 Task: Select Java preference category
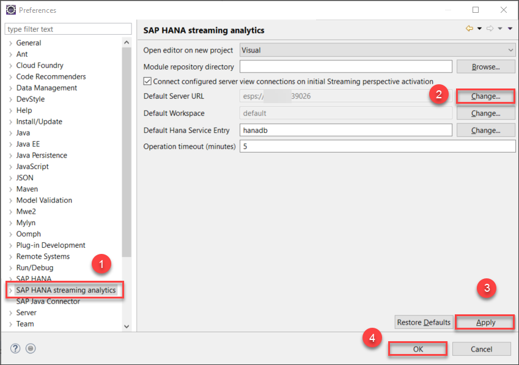[x=23, y=133]
